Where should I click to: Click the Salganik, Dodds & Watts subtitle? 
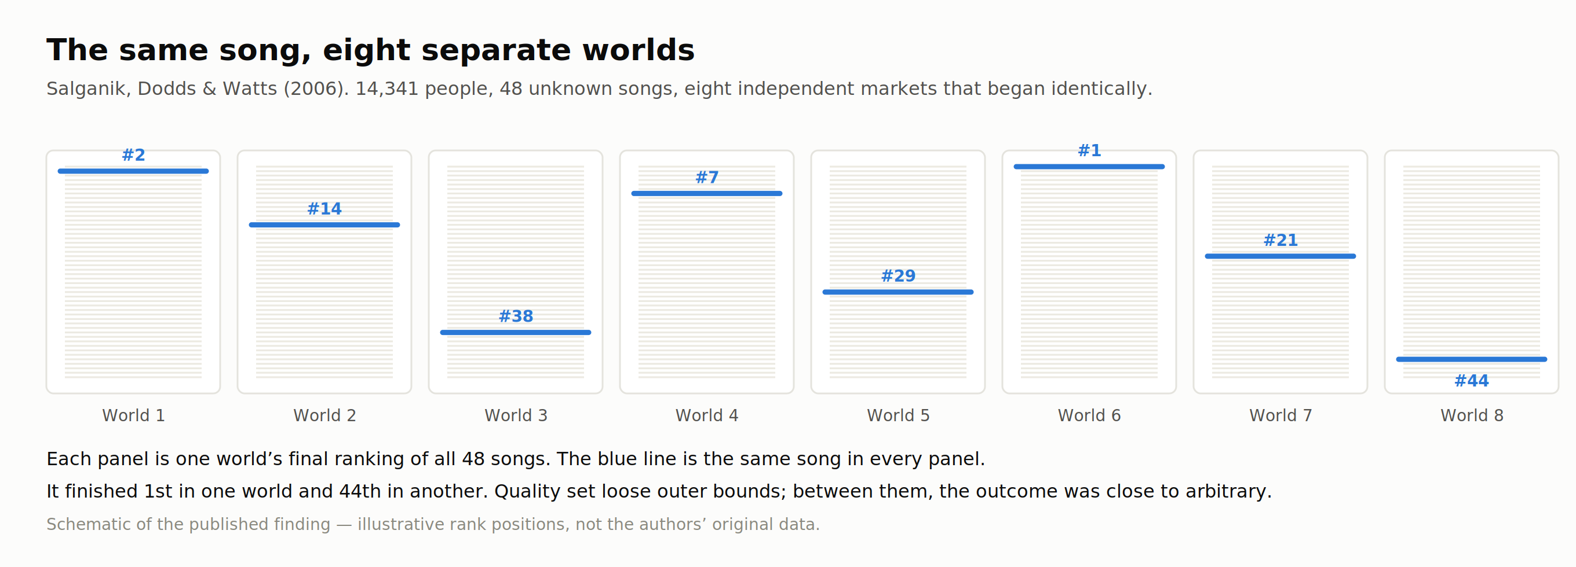click(599, 89)
